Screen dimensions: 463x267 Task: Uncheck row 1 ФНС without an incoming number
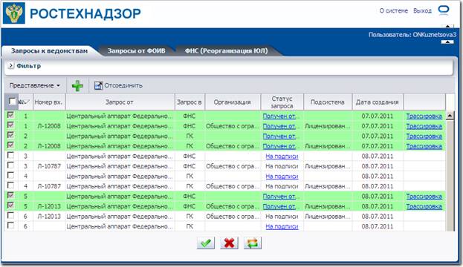point(10,115)
